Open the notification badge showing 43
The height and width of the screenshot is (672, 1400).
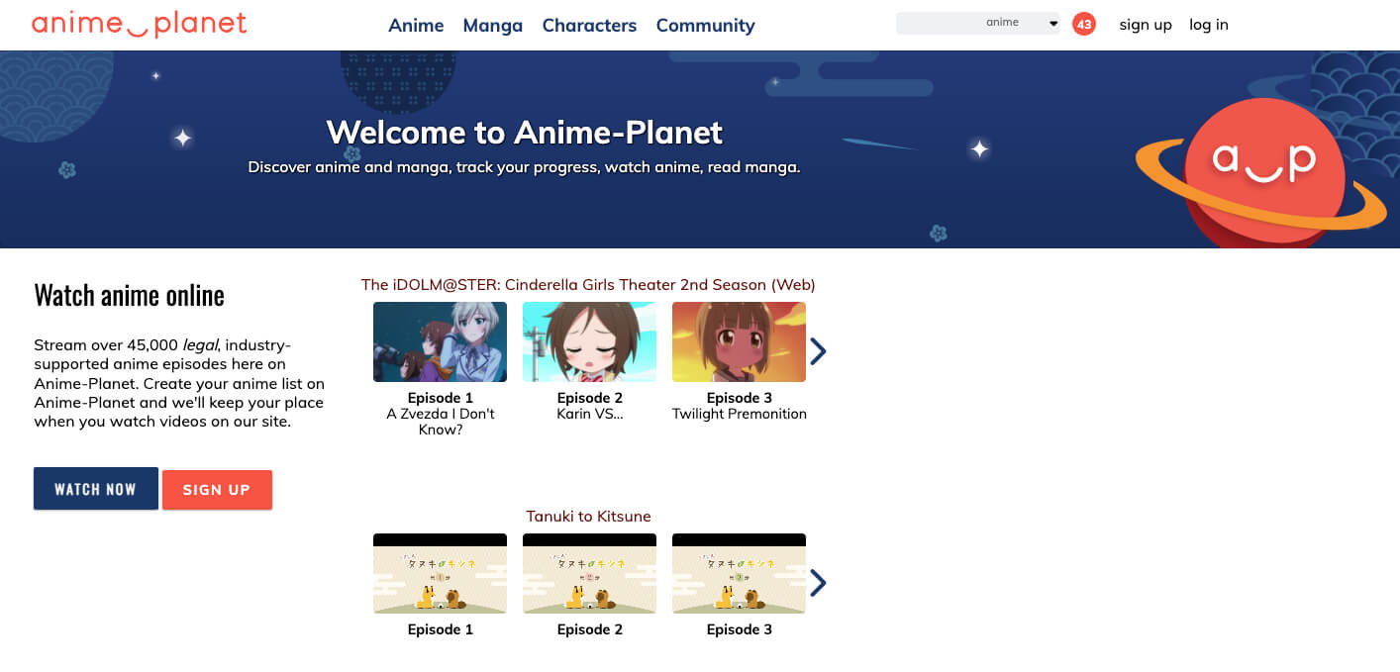point(1083,24)
